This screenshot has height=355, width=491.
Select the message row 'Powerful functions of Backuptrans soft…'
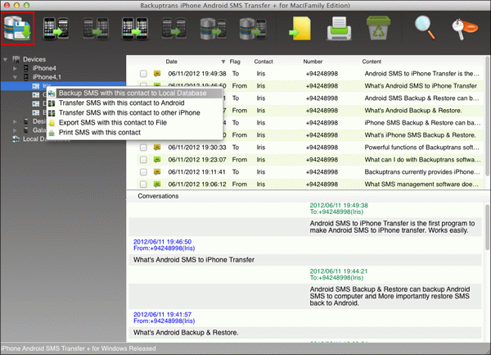click(310, 148)
